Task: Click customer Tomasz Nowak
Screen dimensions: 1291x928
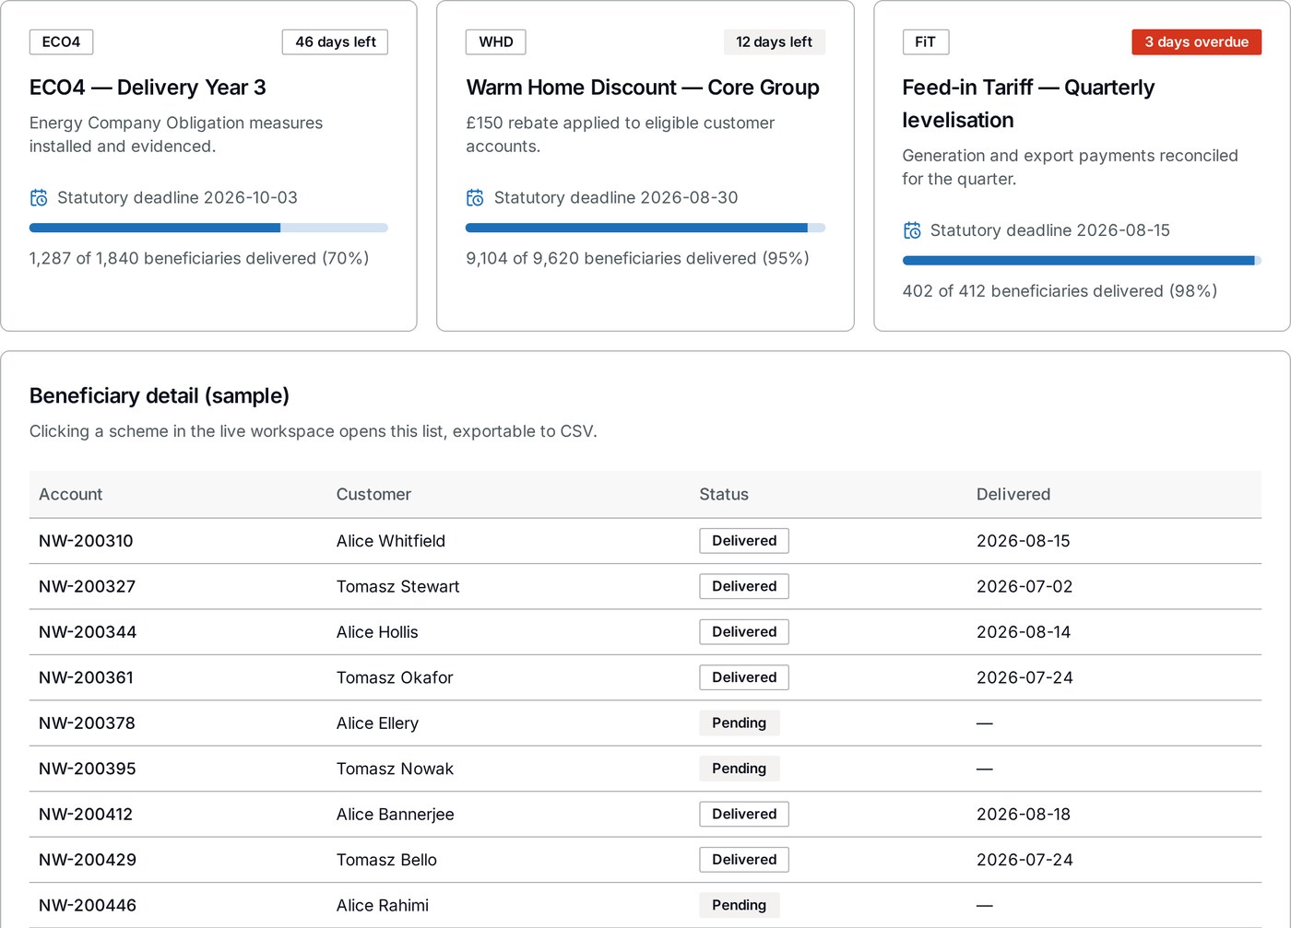Action: (395, 769)
